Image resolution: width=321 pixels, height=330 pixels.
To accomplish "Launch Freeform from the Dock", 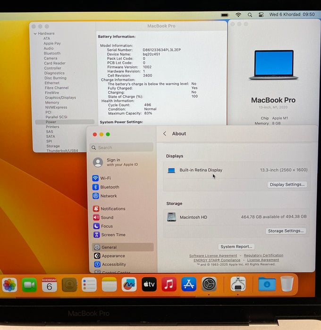I will pos(129,284).
